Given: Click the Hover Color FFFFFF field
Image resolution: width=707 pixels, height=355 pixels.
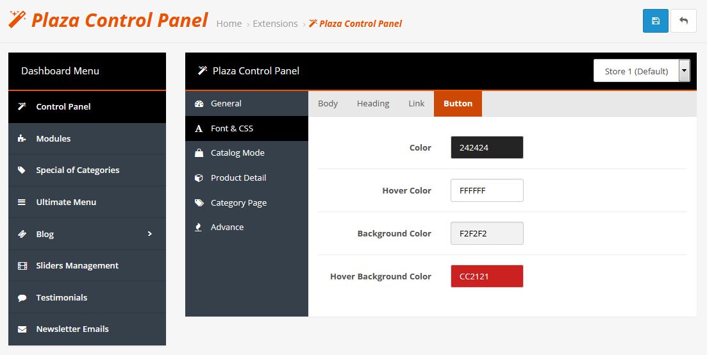Looking at the screenshot, I should click(487, 190).
